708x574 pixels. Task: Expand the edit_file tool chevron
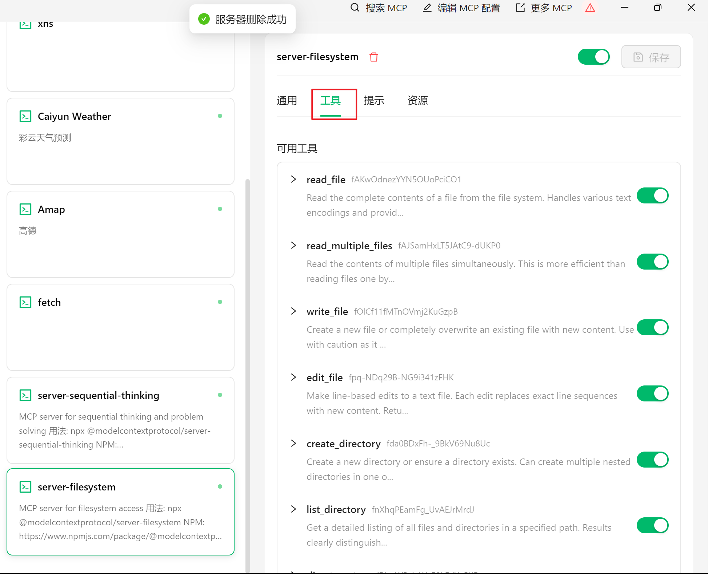pos(293,377)
